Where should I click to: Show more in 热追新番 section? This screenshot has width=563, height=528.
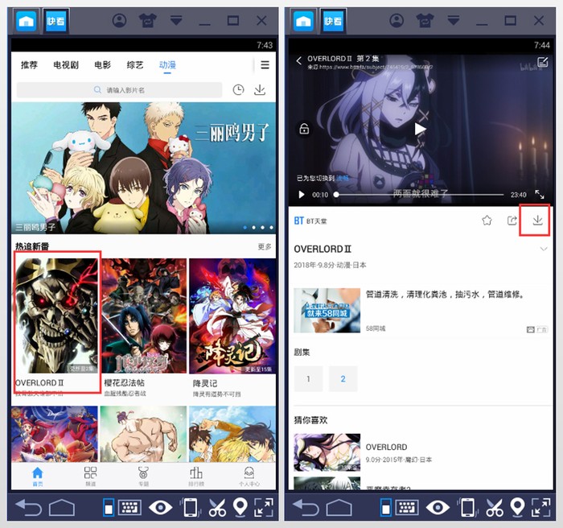pos(265,246)
